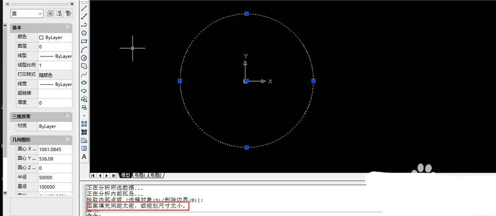Click the 图层 value field
This screenshot has height=216, width=496.
tap(55, 47)
